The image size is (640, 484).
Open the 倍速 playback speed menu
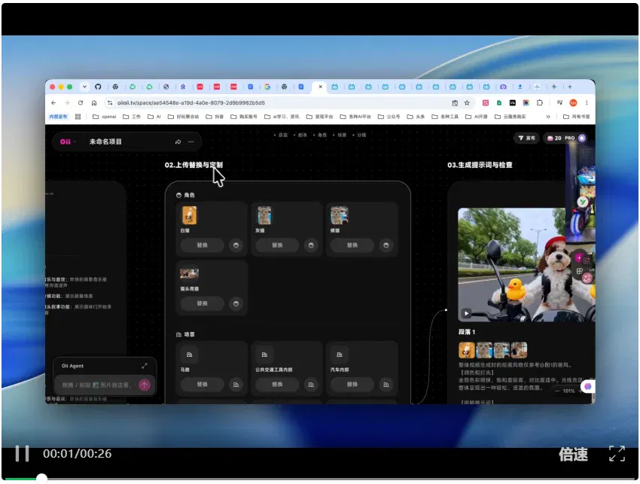pyautogui.click(x=573, y=454)
